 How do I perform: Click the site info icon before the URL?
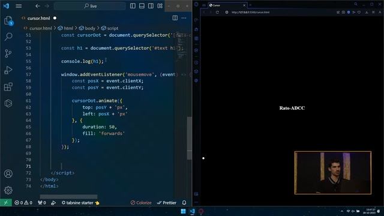(x=227, y=12)
